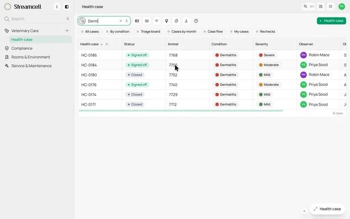The image size is (350, 219).
Task: Select Health case in sidebar
Action: (x=40, y=39)
